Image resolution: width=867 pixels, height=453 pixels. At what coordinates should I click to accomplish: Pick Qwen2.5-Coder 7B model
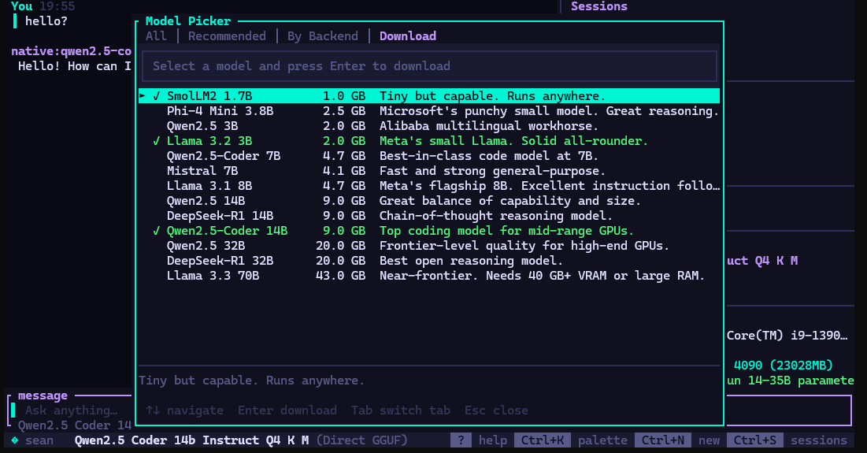point(429,155)
